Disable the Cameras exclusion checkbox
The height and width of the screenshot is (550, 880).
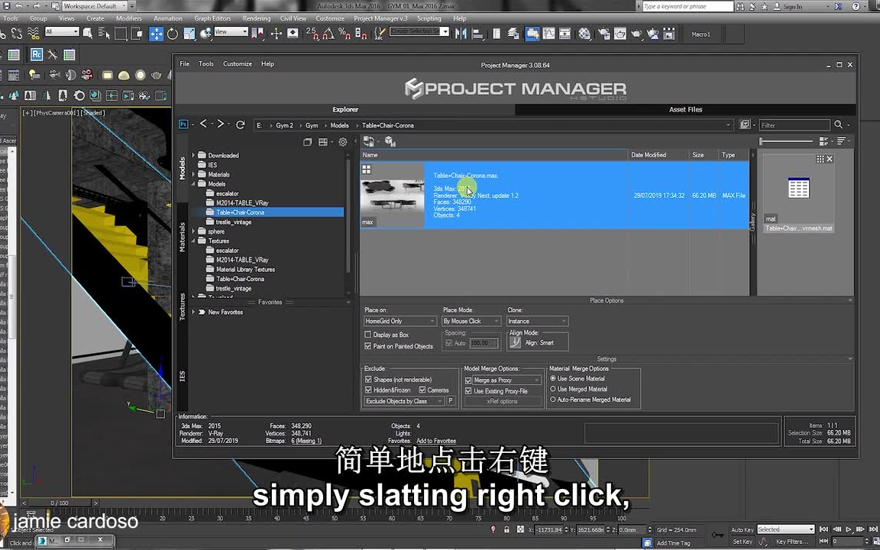point(422,390)
